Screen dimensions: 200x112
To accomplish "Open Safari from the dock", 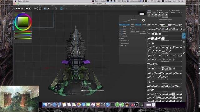I will (54, 105).
